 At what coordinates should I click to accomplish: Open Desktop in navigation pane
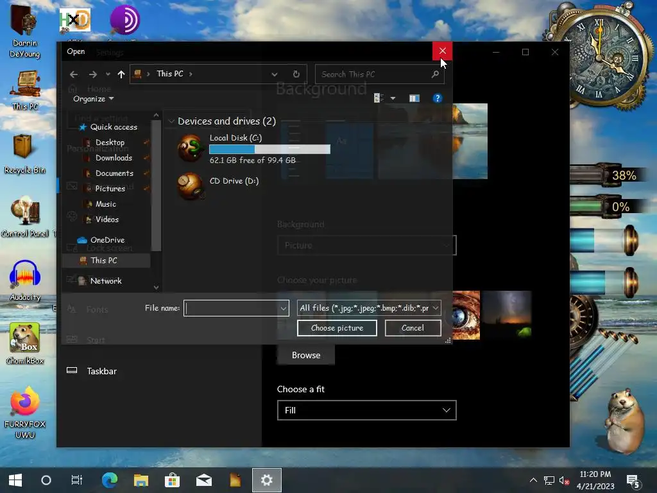(x=110, y=143)
